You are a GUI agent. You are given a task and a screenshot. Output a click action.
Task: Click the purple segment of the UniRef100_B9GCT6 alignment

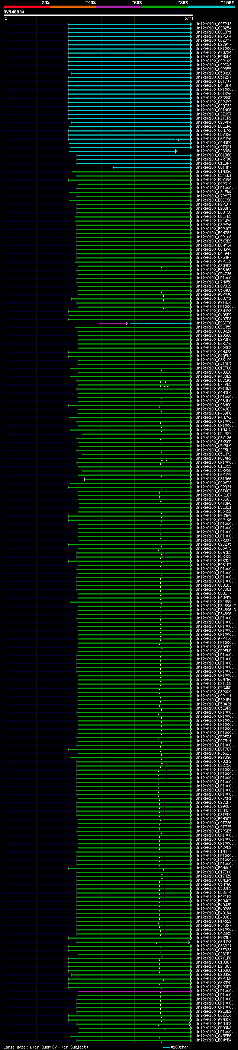[113, 323]
